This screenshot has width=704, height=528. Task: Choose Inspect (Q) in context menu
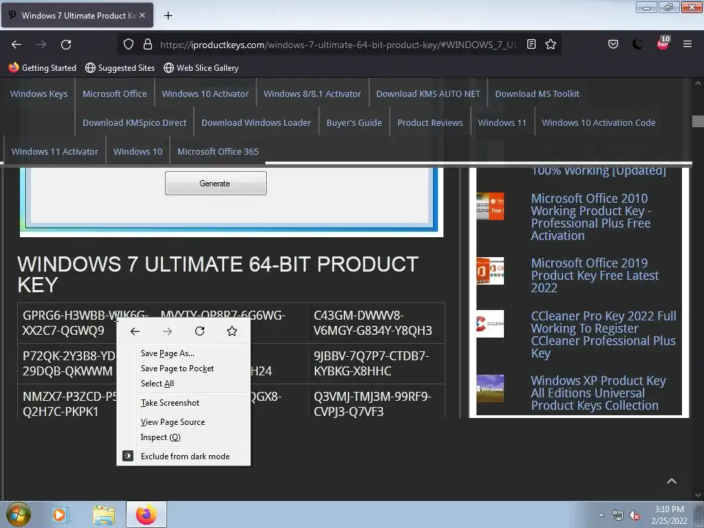[183, 437]
